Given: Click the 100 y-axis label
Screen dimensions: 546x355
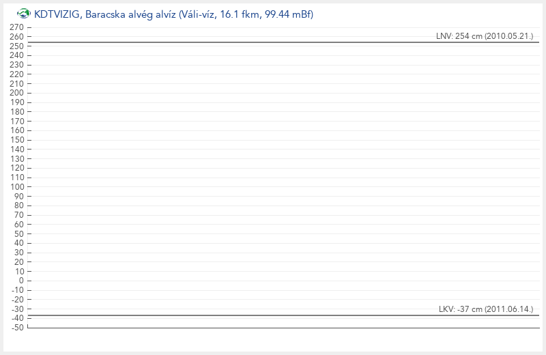Looking at the screenshot, I should click(x=17, y=186).
